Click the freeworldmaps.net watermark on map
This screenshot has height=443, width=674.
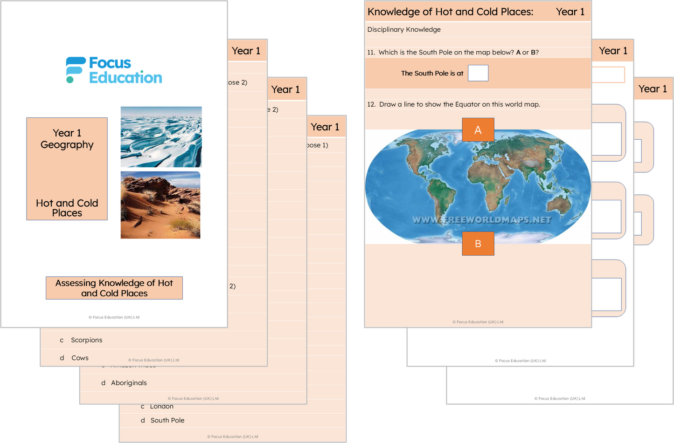[481, 220]
